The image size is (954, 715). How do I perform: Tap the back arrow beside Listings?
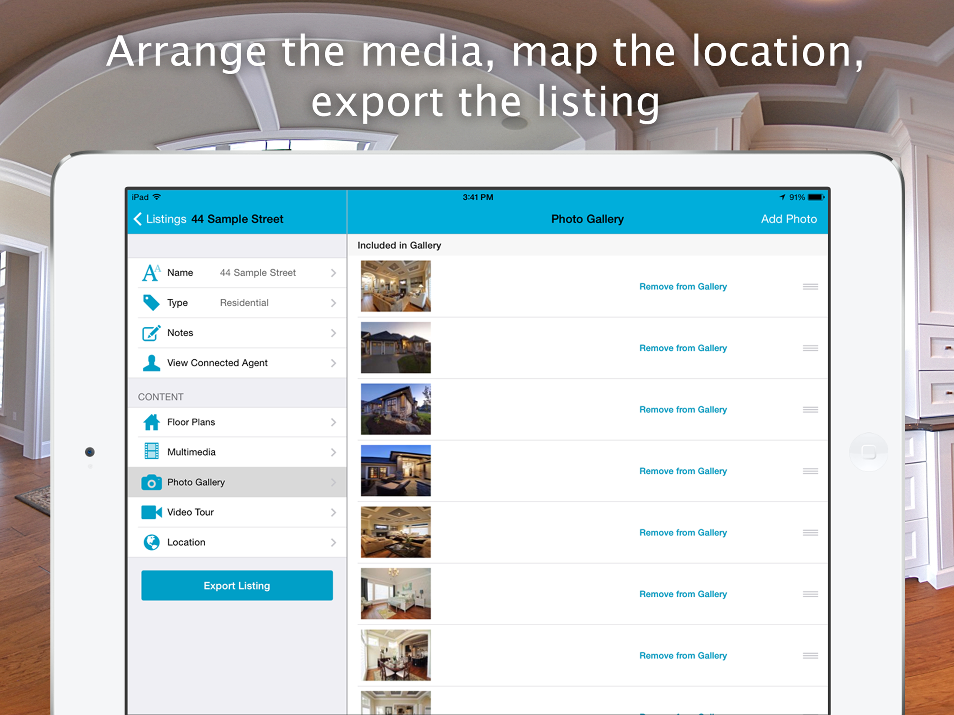point(138,219)
